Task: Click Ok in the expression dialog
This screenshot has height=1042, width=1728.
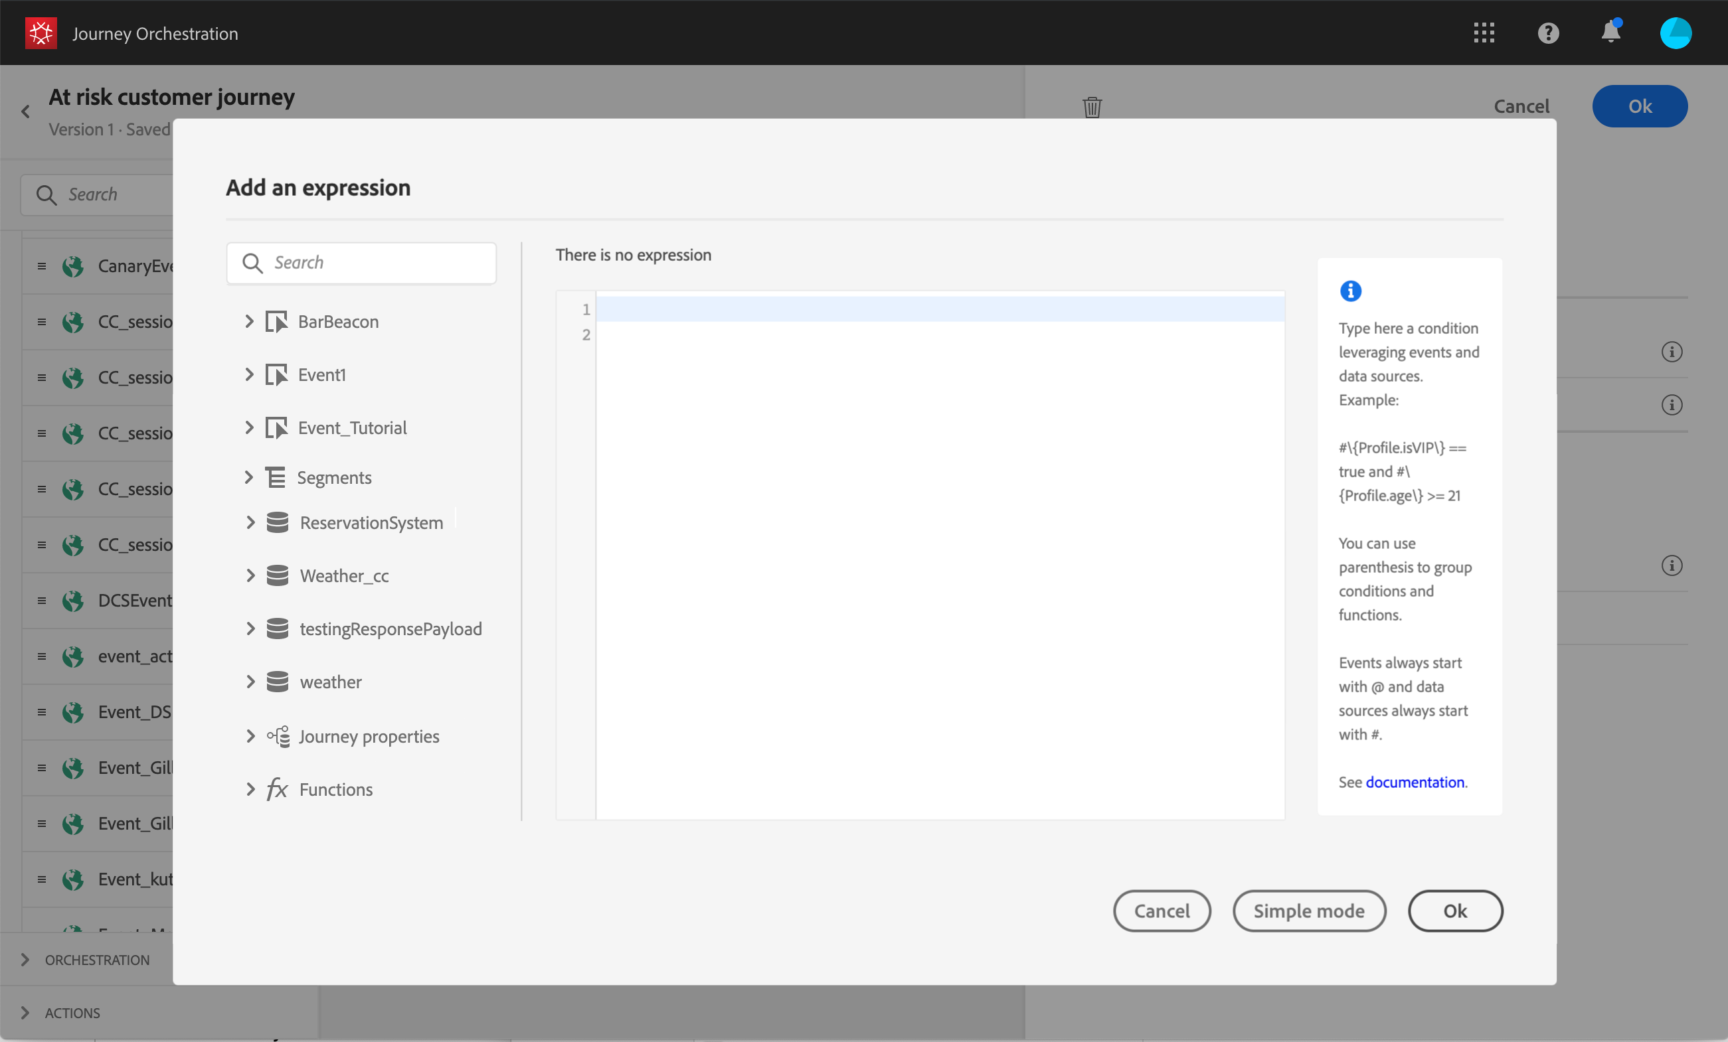Action: (1454, 911)
